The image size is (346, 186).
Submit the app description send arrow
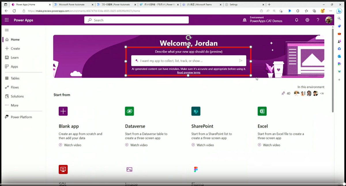point(241,61)
